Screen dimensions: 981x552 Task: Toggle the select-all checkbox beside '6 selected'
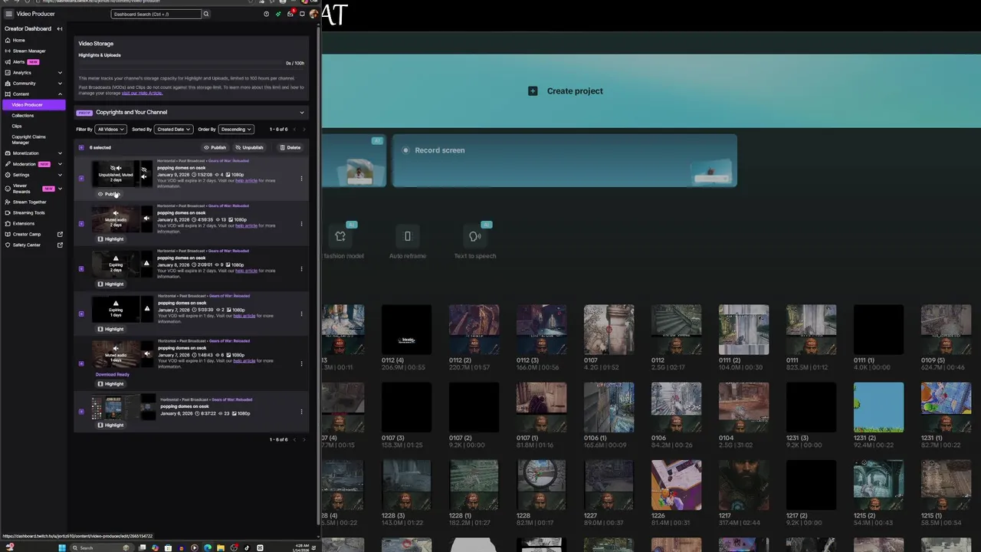82,147
